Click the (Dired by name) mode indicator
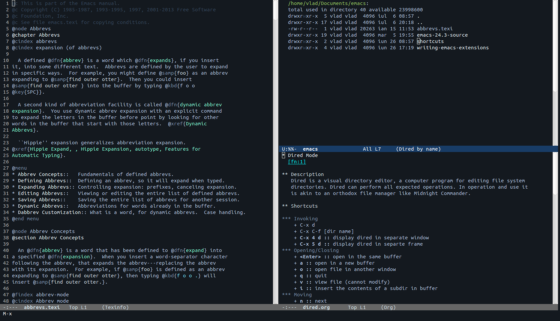 [x=418, y=149]
